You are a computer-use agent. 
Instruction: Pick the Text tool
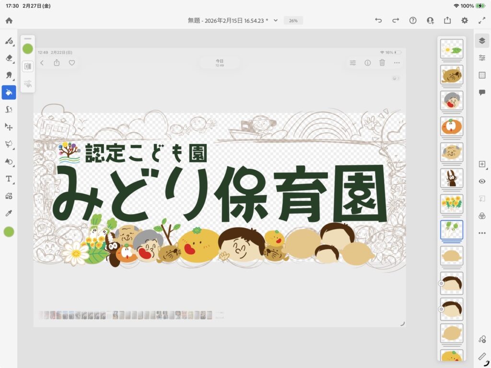coord(9,178)
